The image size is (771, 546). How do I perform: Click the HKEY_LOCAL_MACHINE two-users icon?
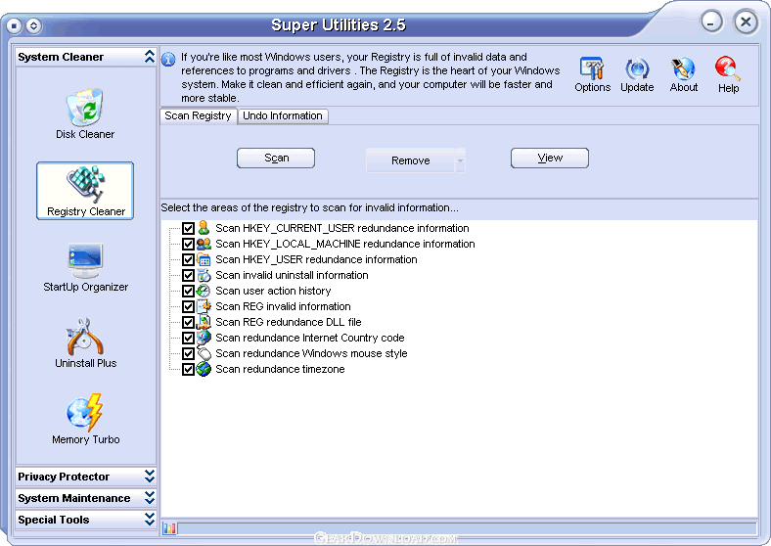(x=204, y=244)
